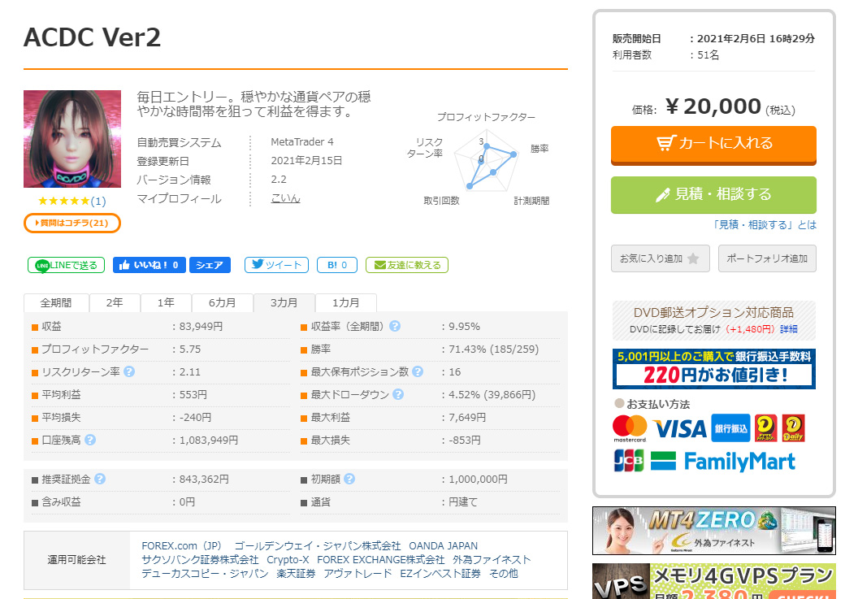Click 友達に教える email button
Screen dimensions: 845x599
(407, 265)
